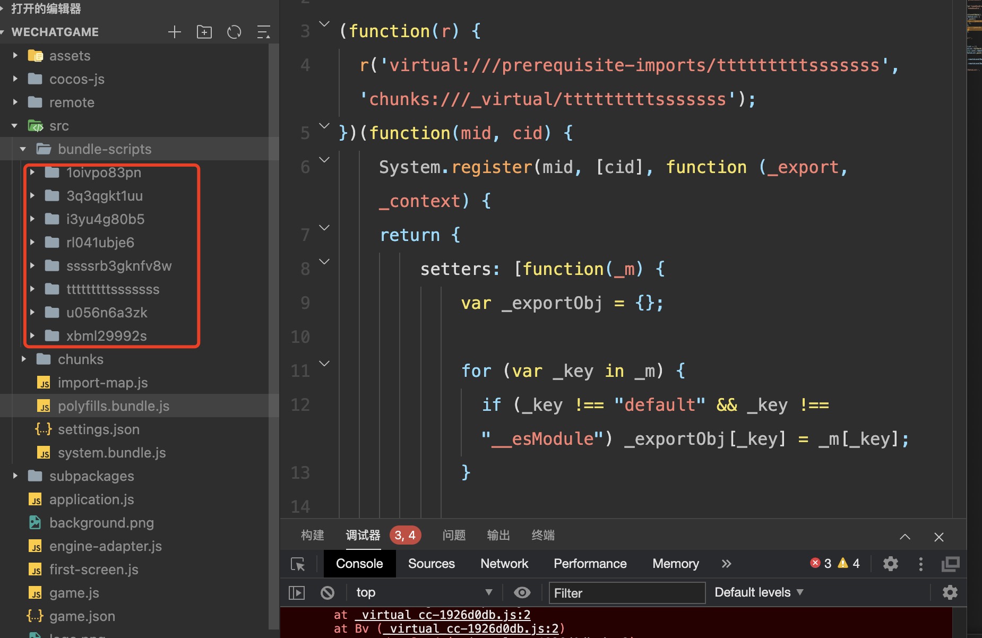Undock the DevTools panel

click(951, 564)
